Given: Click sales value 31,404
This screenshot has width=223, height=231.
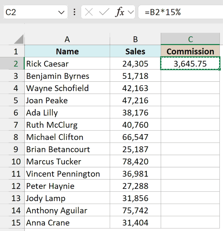Looking at the screenshot, I should point(135,222).
